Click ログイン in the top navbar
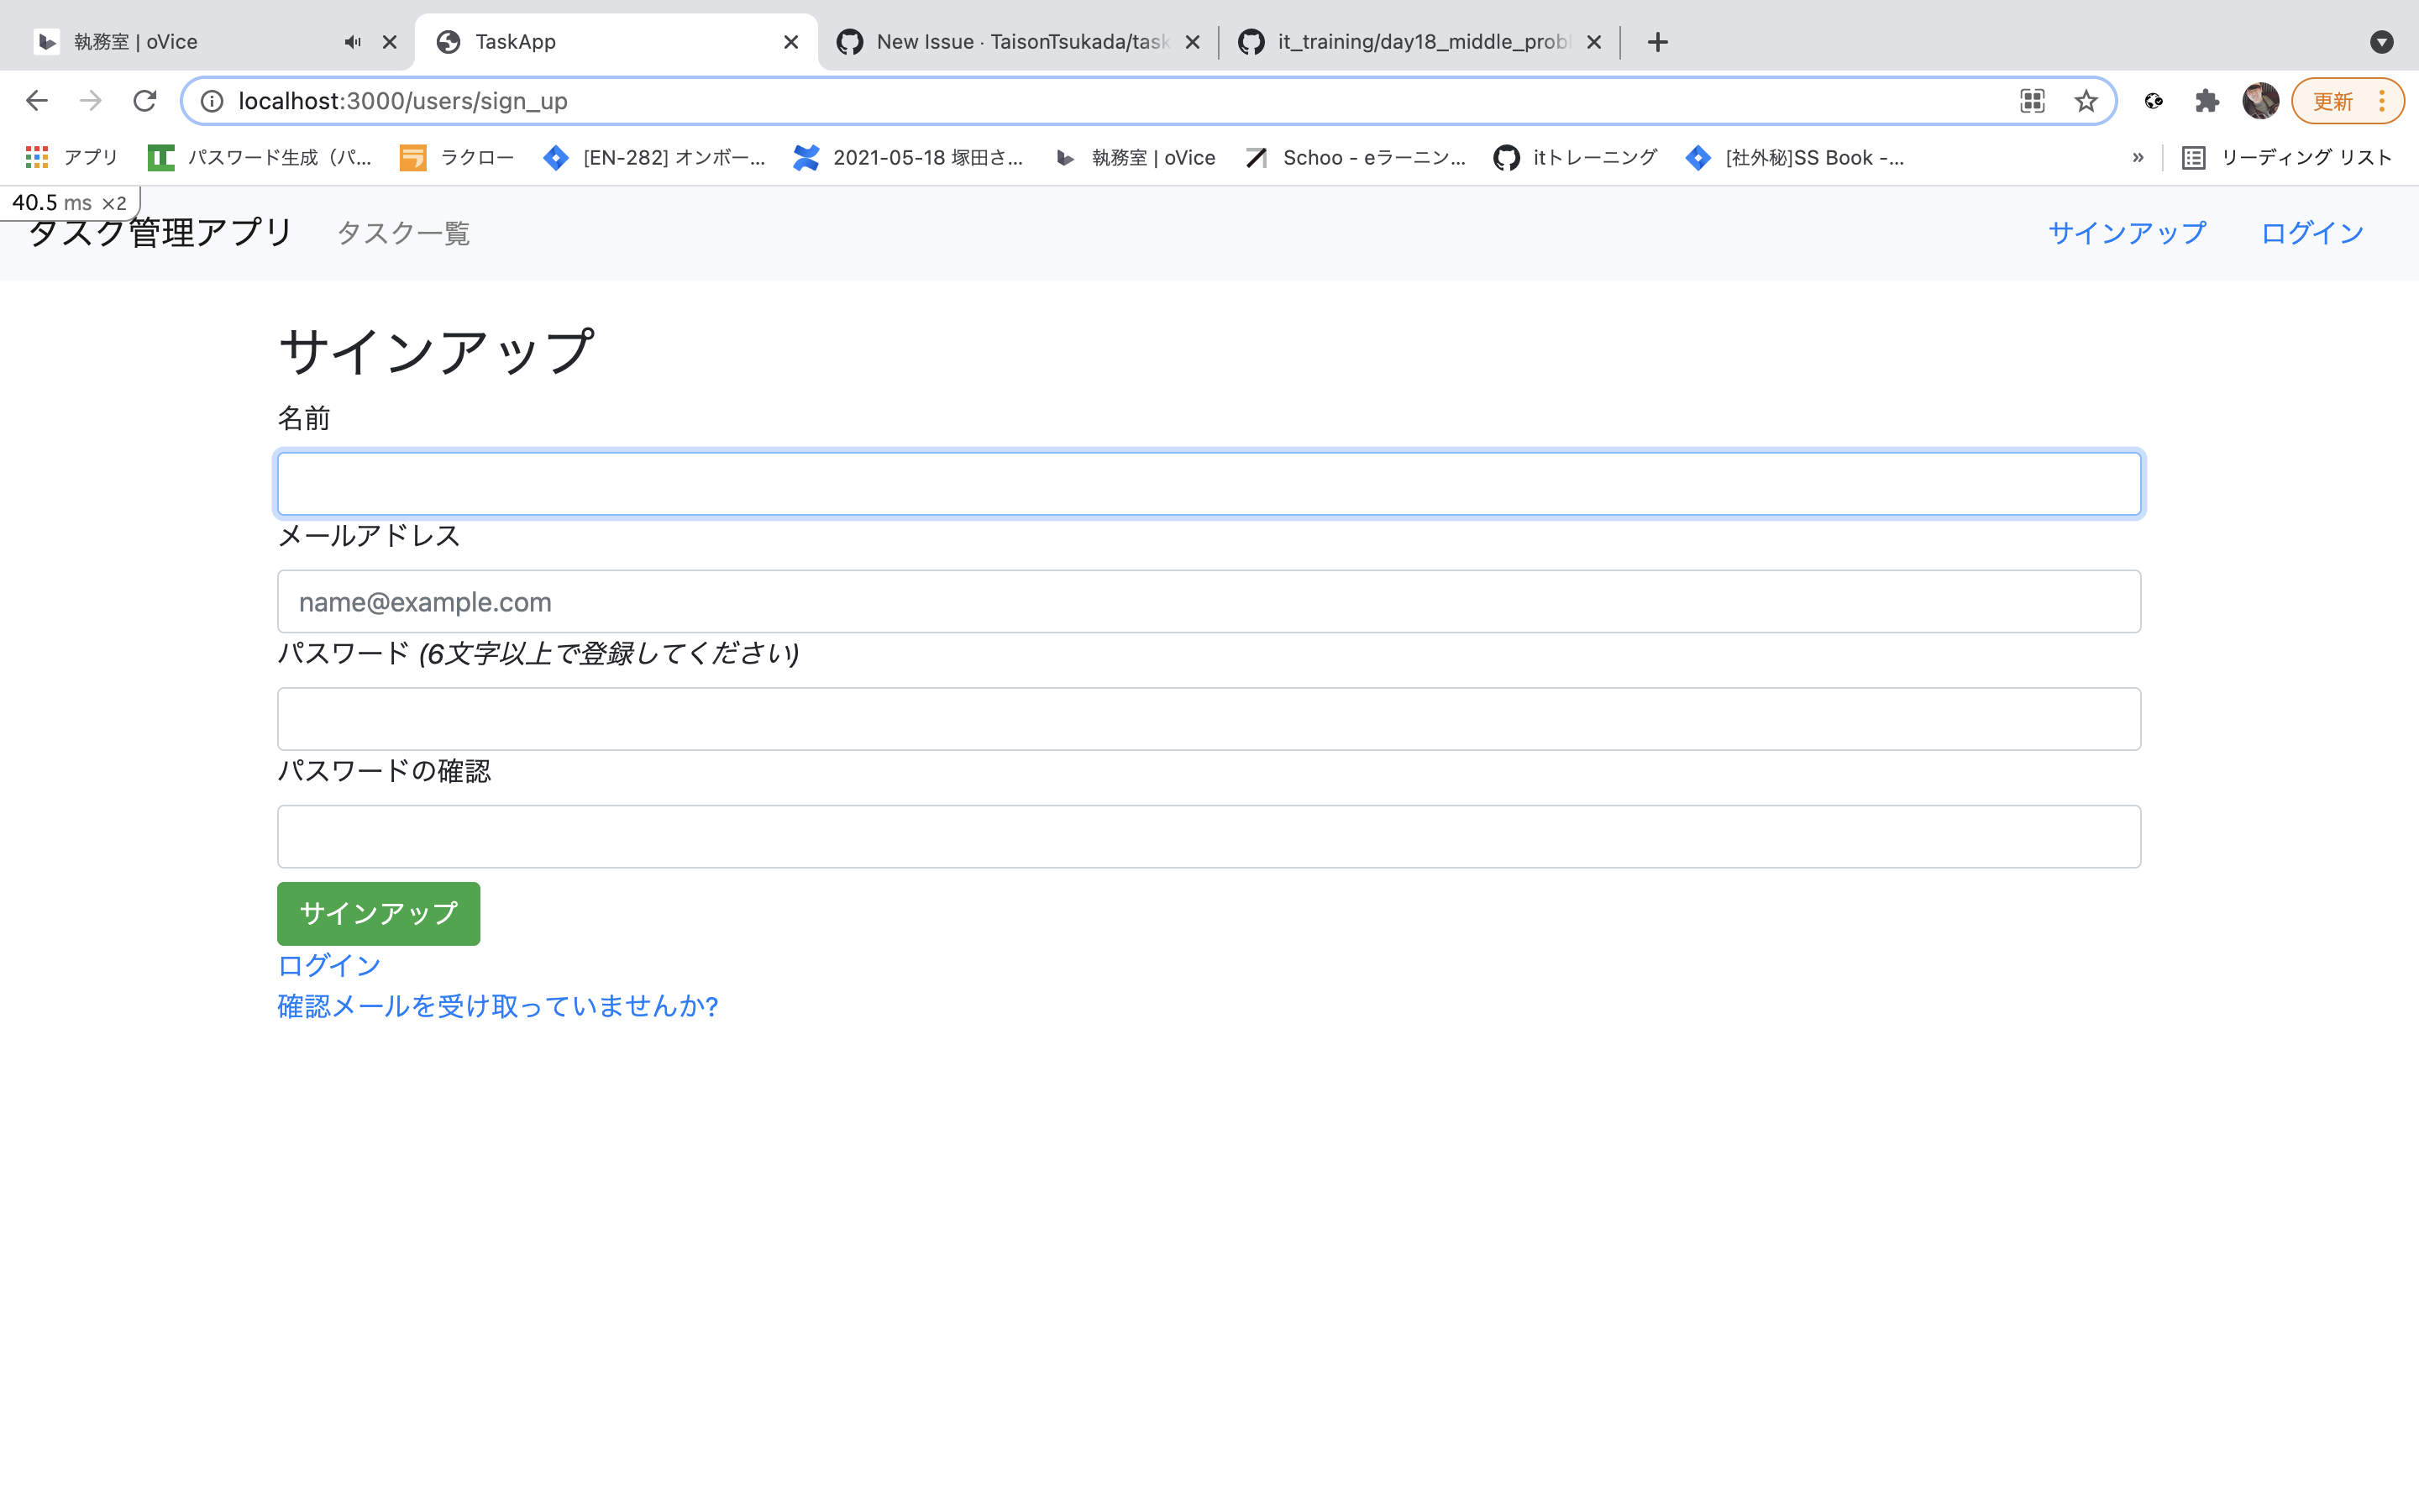This screenshot has width=2419, height=1512. pos(2312,233)
